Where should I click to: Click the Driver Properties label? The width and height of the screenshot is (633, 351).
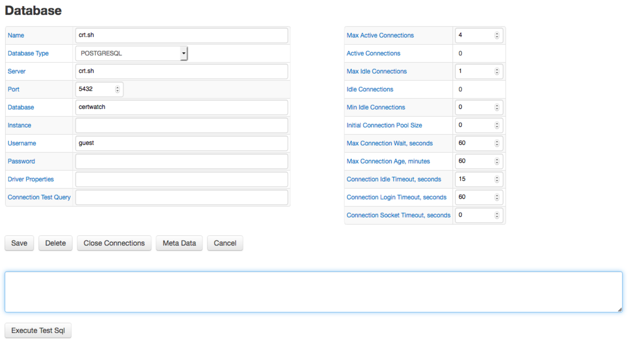[x=31, y=179]
